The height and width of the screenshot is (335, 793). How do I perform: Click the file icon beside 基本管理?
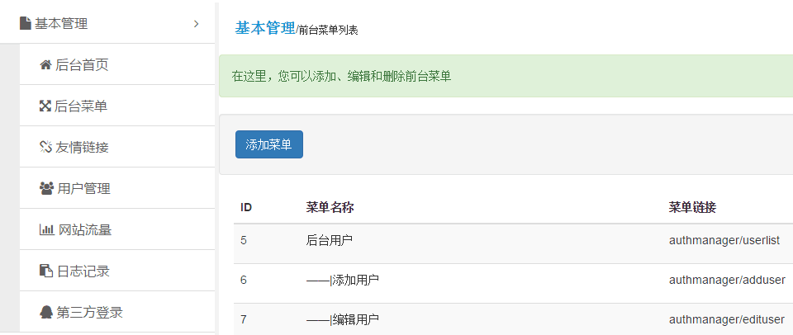click(x=26, y=24)
